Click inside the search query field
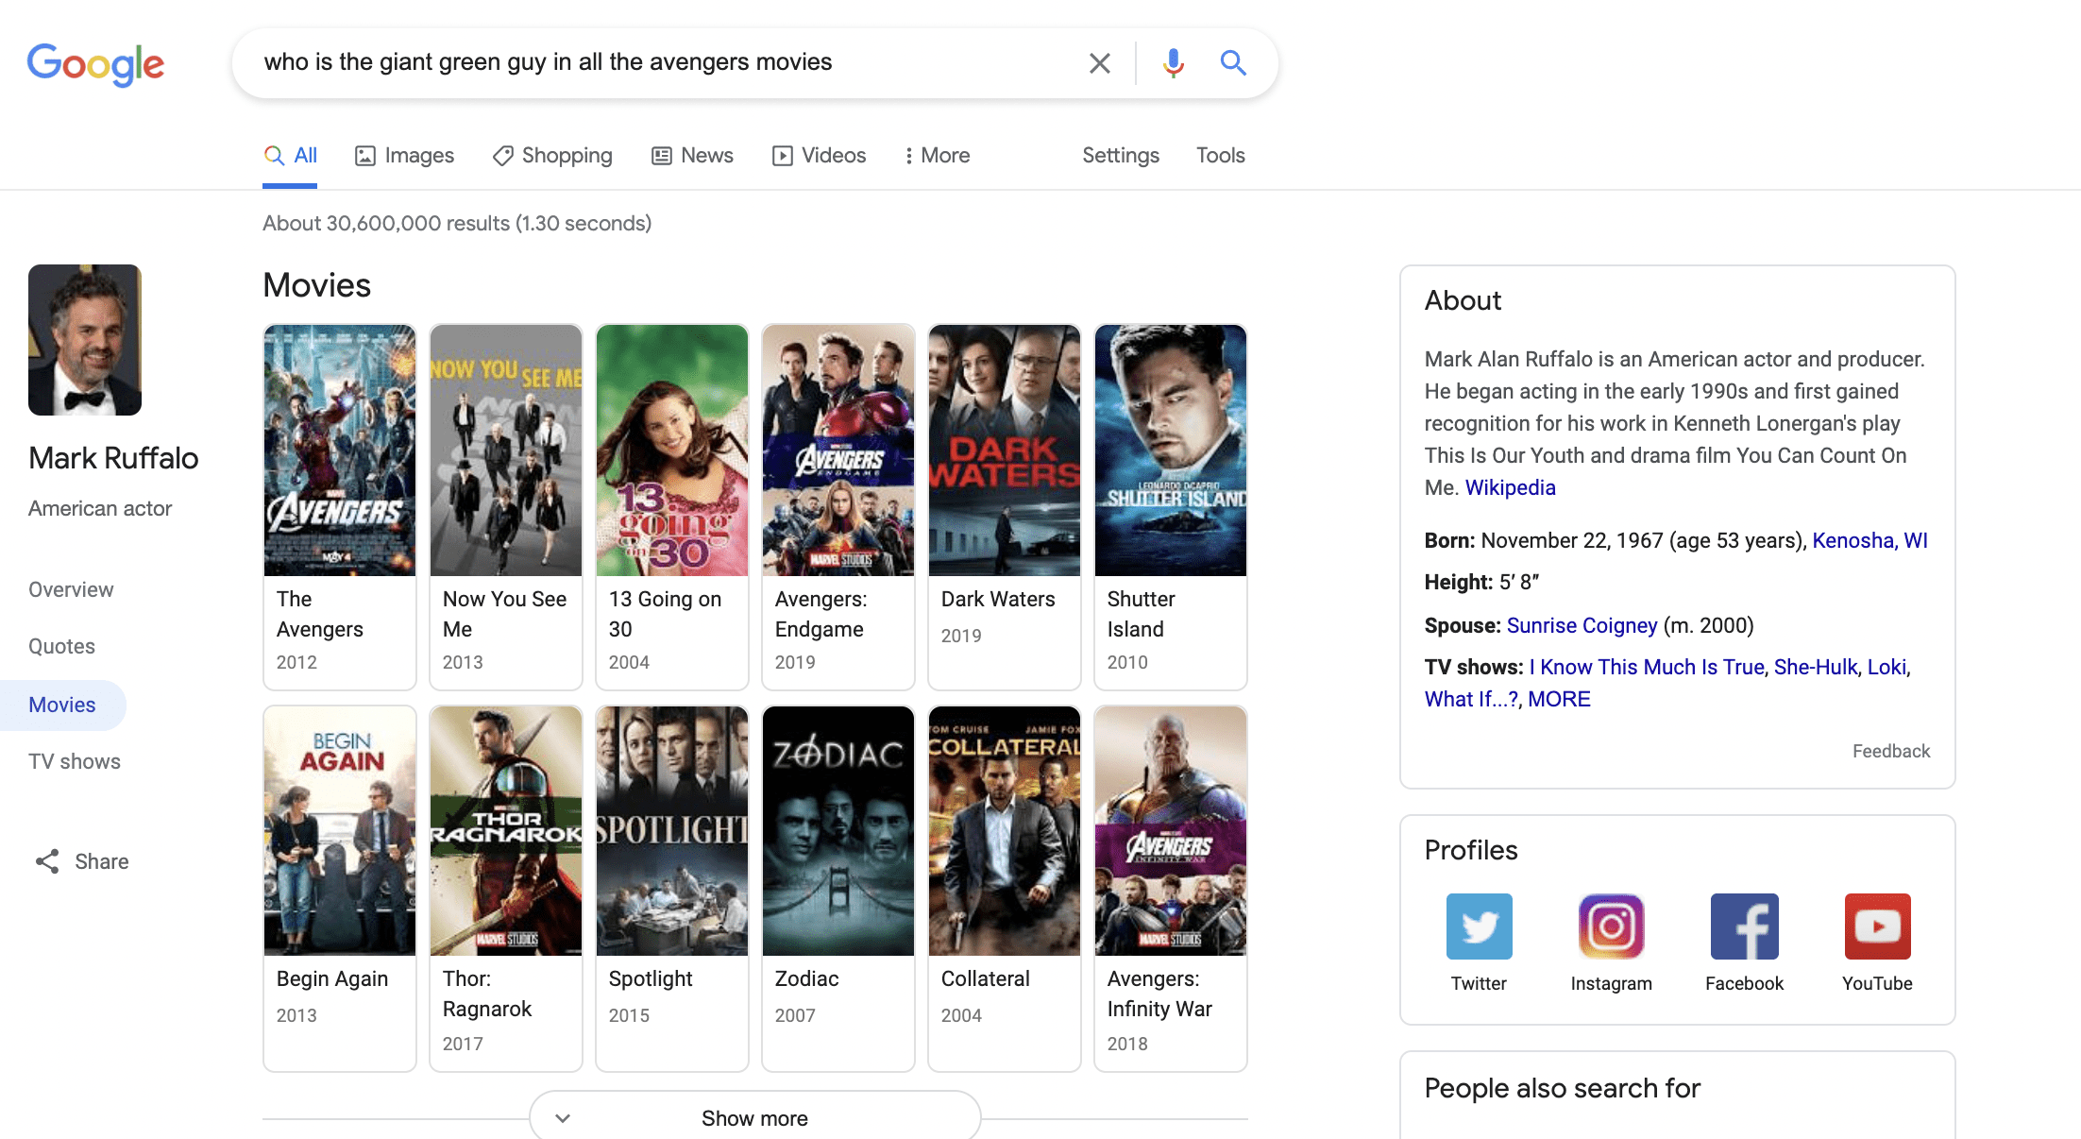This screenshot has width=2081, height=1139. (x=661, y=62)
